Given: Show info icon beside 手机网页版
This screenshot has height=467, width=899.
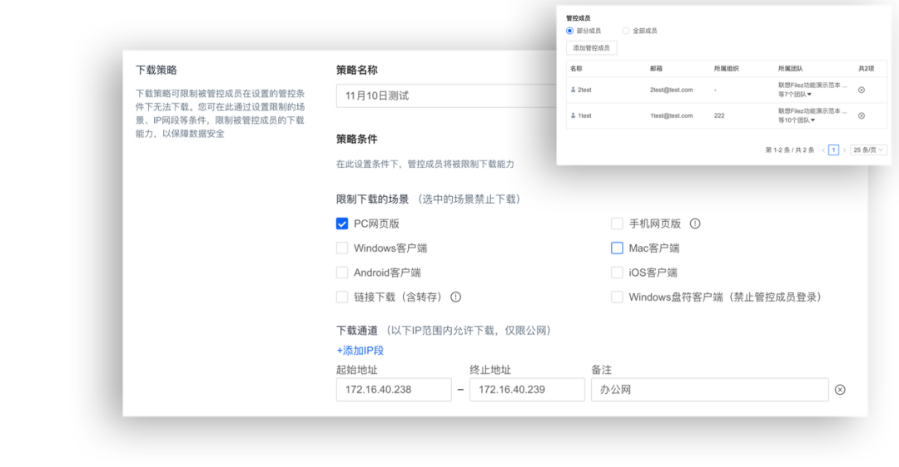Looking at the screenshot, I should pyautogui.click(x=695, y=224).
